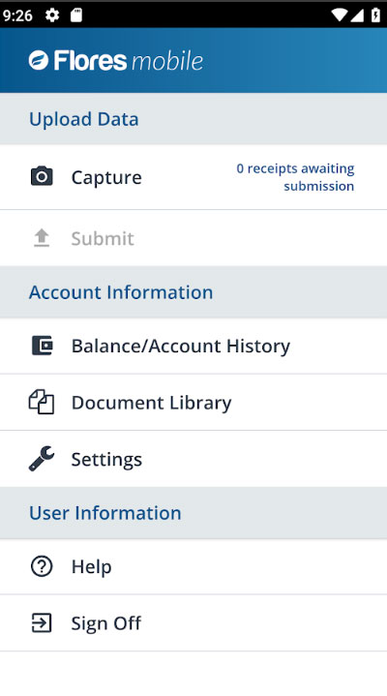Tap the SD card status bar icon

click(76, 15)
